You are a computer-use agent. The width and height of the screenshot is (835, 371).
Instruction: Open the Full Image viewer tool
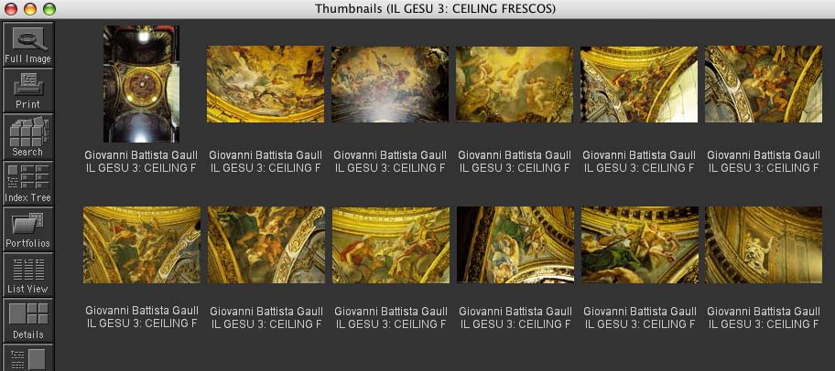pos(27,45)
